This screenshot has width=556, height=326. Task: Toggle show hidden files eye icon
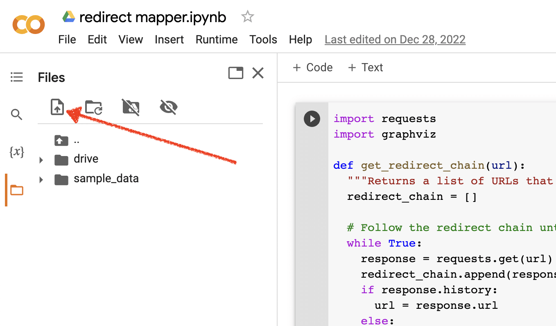point(168,107)
